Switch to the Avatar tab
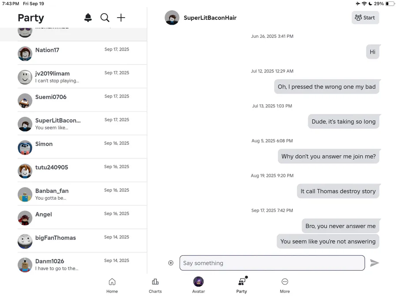 coord(198,285)
